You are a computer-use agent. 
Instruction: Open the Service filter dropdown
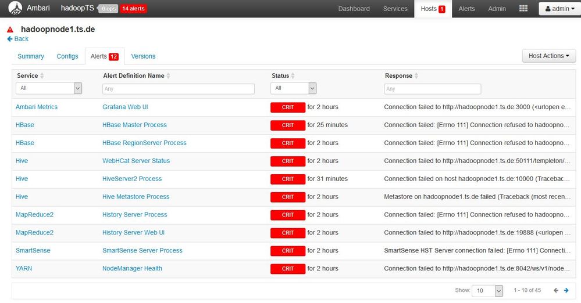(48, 88)
